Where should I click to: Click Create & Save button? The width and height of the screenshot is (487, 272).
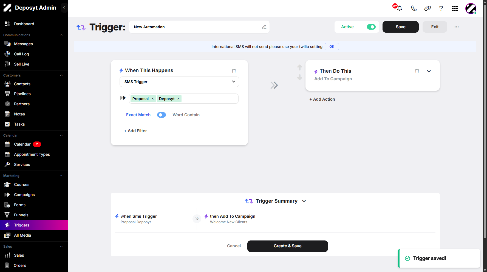click(287, 246)
